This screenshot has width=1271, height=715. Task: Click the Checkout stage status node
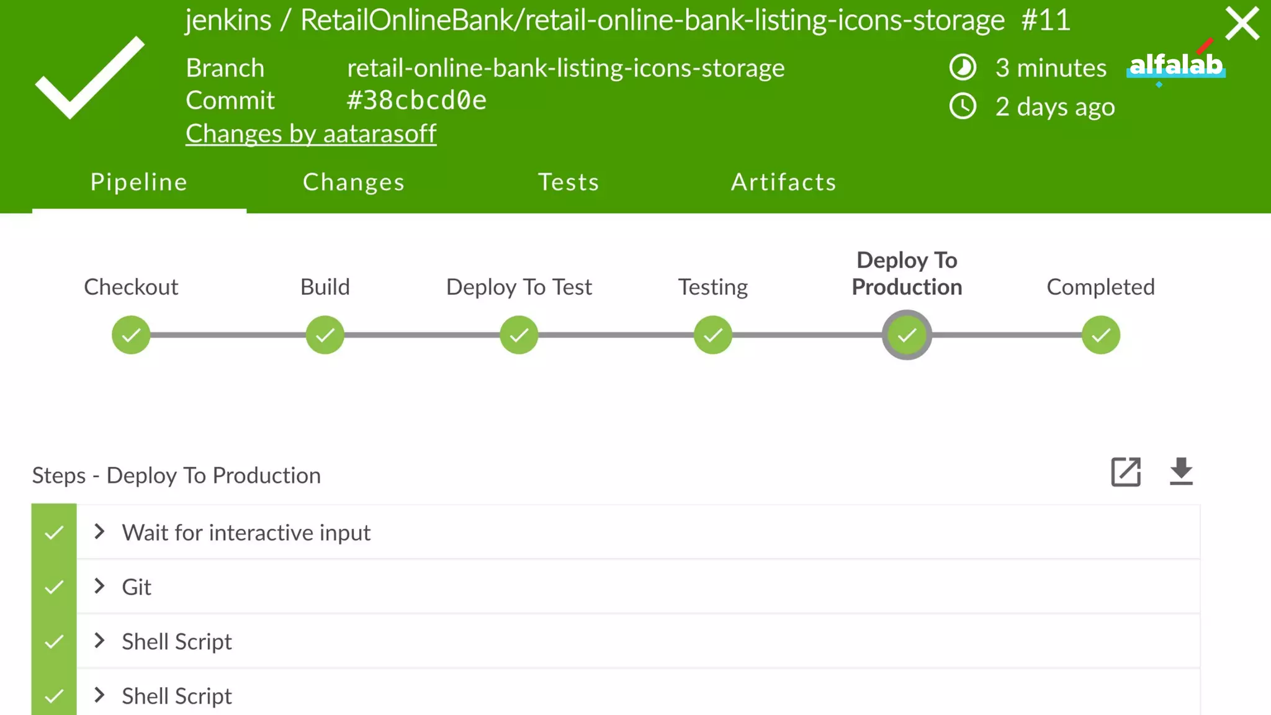(x=131, y=335)
